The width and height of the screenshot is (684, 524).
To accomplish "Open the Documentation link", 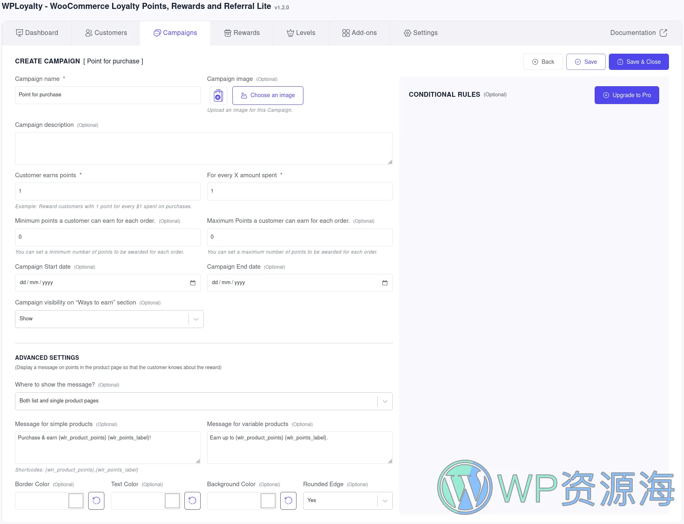I will click(639, 33).
